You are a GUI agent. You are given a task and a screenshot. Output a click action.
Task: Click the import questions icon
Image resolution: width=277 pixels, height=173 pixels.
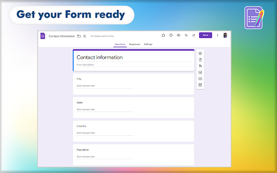point(200,60)
